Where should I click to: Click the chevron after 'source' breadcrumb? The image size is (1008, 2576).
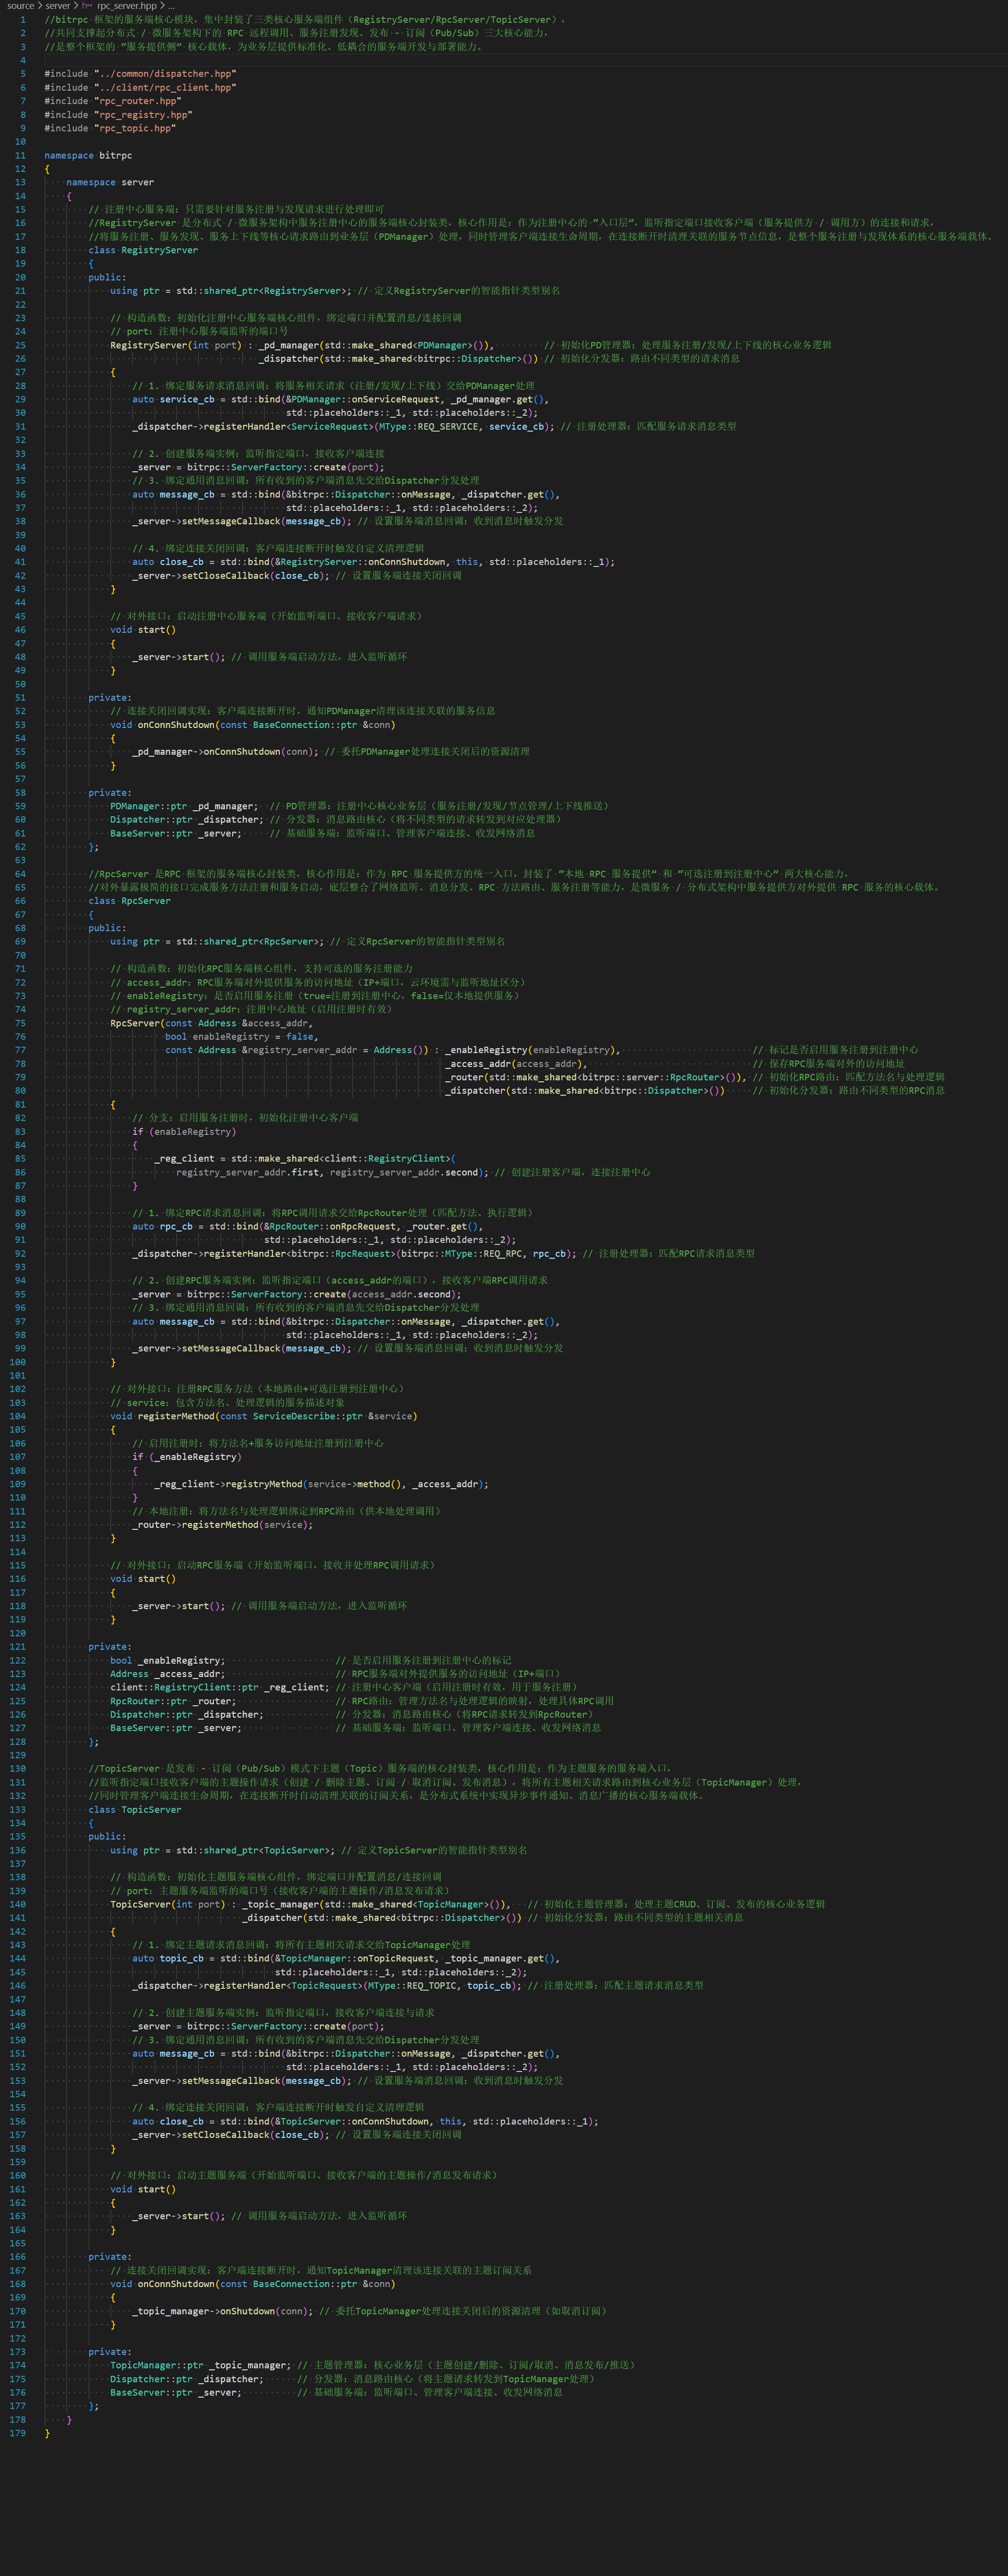pos(40,6)
